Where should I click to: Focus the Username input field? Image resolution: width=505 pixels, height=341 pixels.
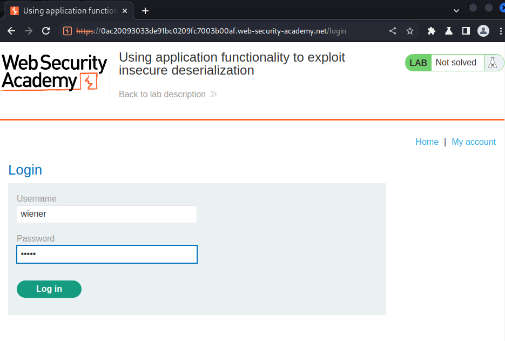point(106,214)
